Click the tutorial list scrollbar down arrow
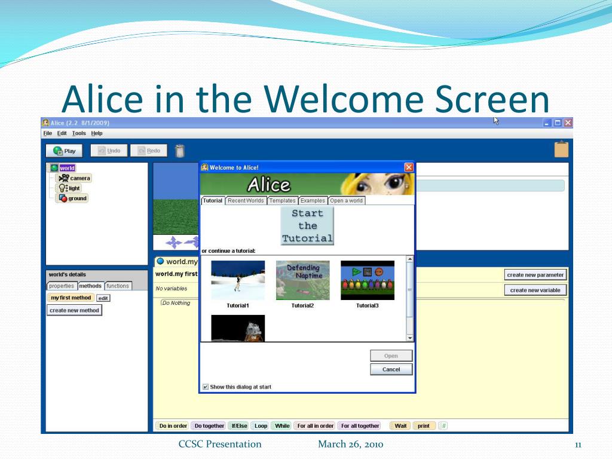Image resolution: width=612 pixels, height=459 pixels. click(409, 338)
